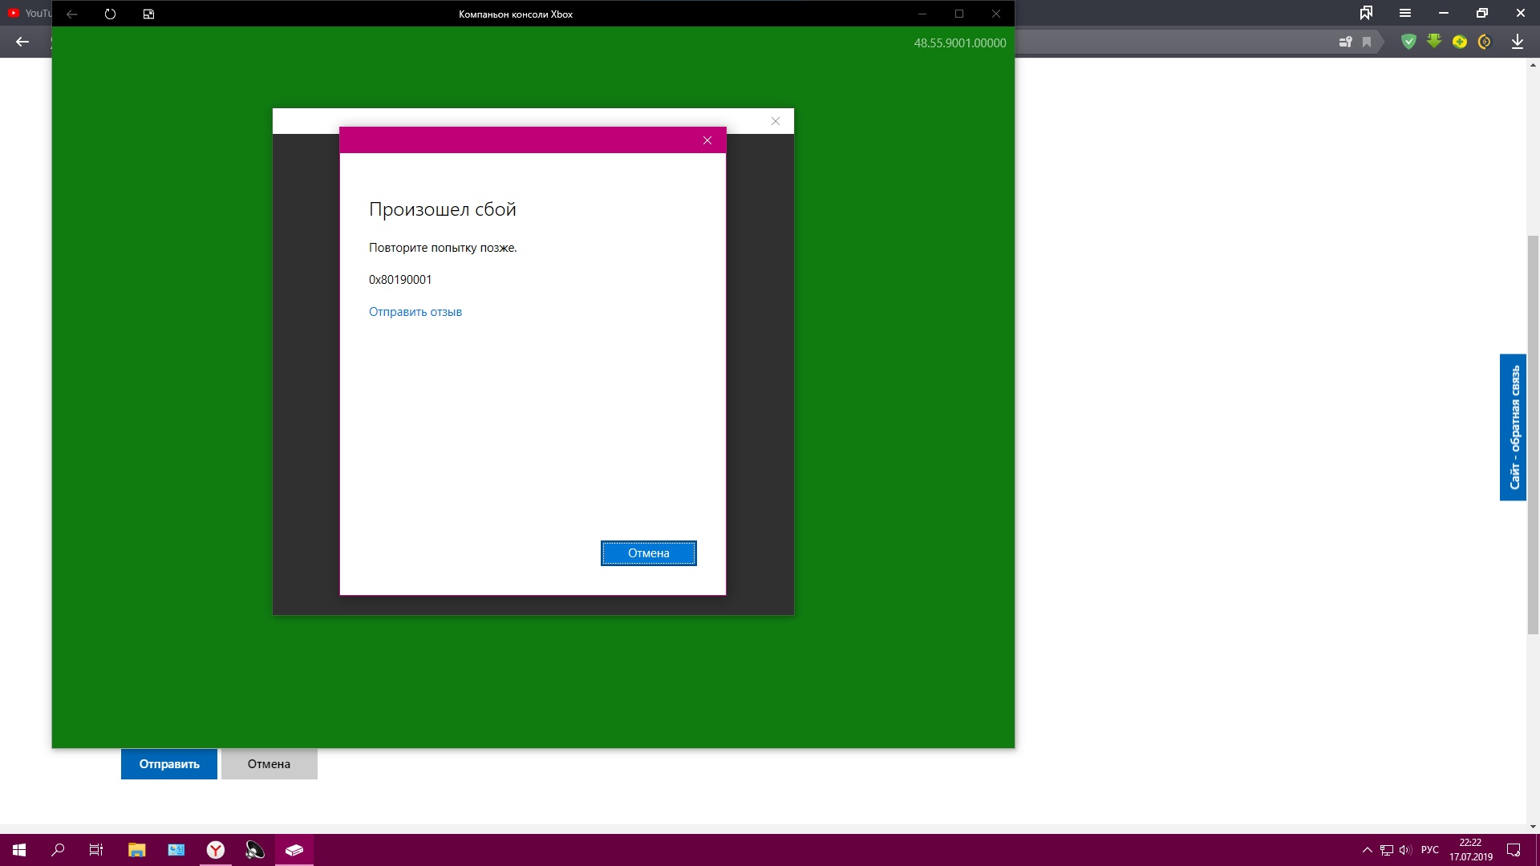The width and height of the screenshot is (1540, 866).
Task: Open the Windows Action Center
Action: pyautogui.click(x=1514, y=850)
